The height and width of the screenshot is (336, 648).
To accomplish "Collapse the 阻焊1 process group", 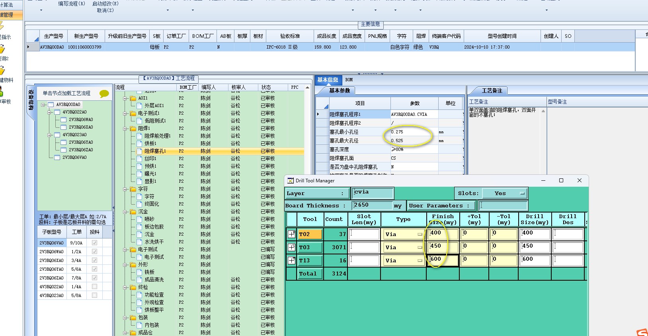I will [x=125, y=128].
